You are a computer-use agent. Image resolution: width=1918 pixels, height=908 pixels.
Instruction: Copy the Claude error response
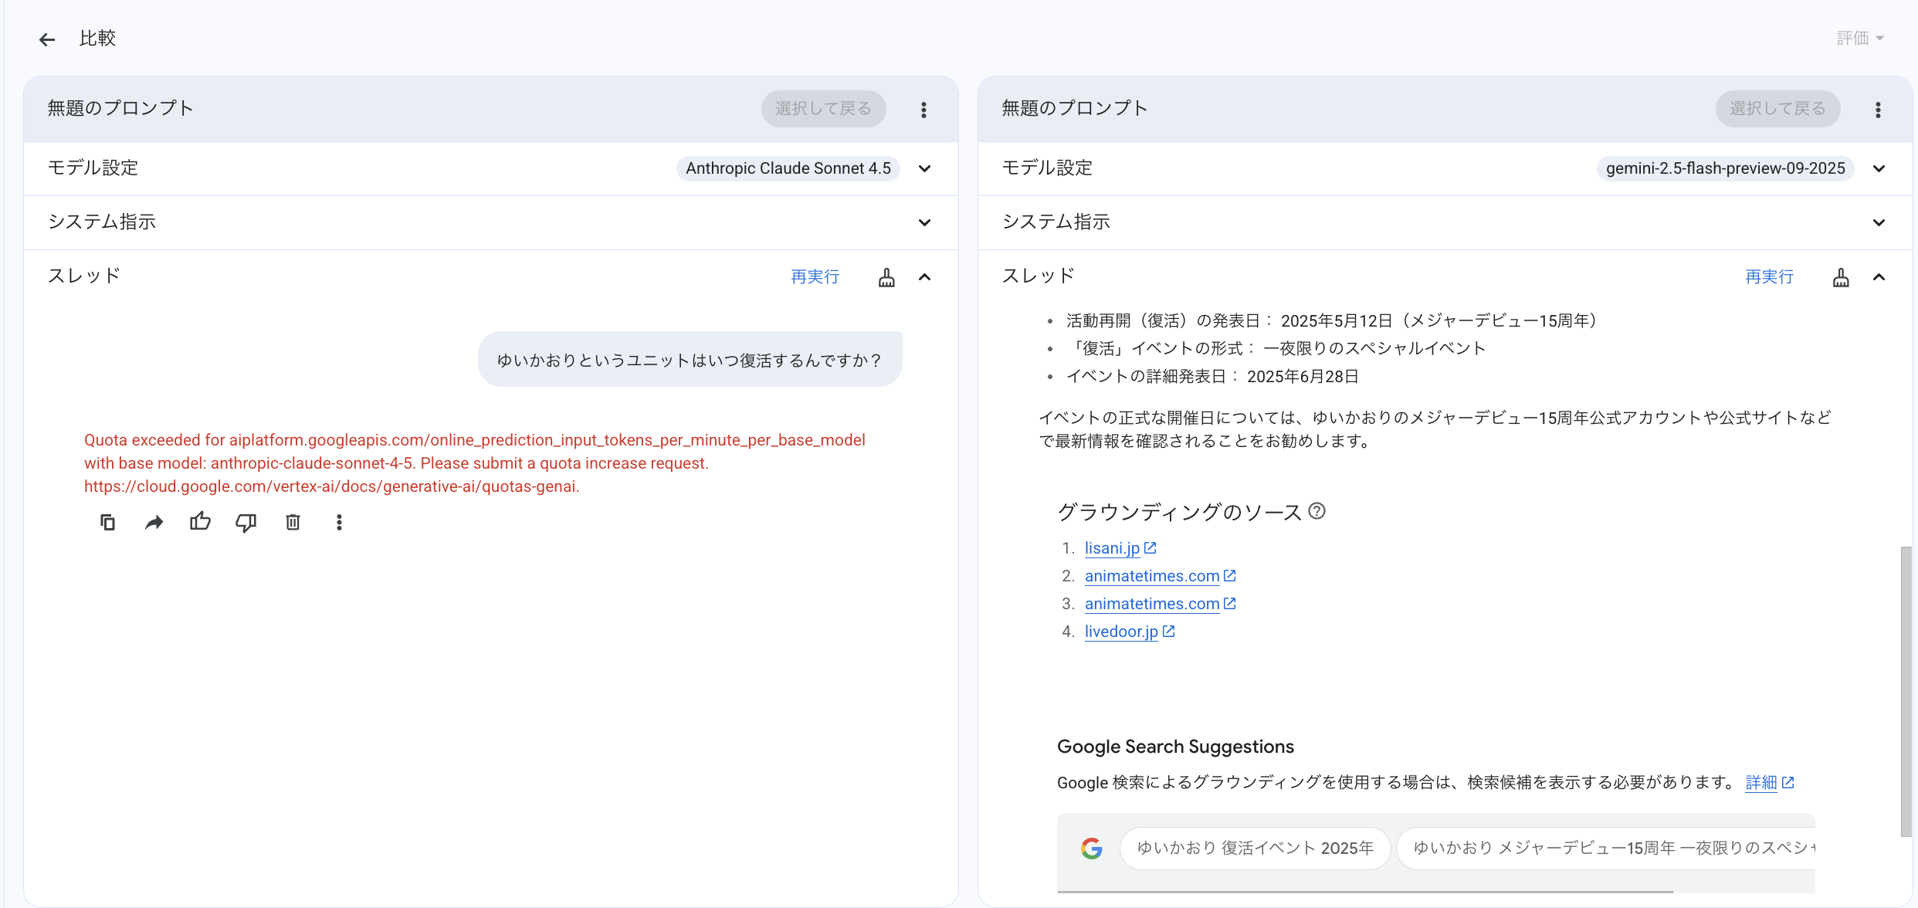point(108,523)
